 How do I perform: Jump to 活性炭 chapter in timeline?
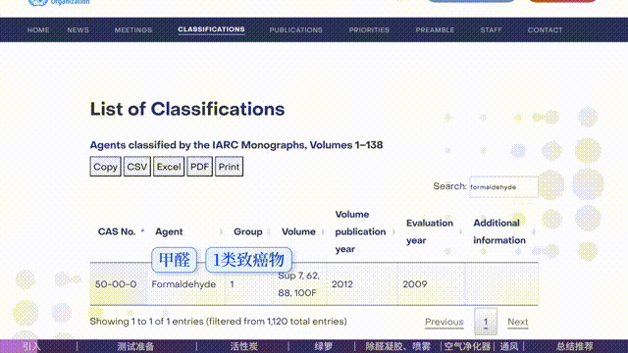pyautogui.click(x=243, y=346)
